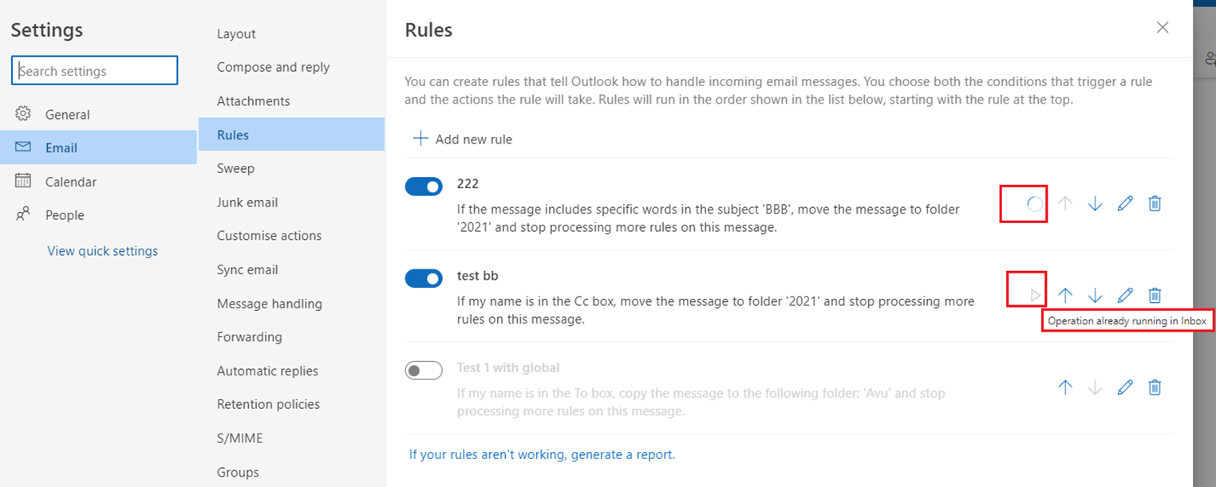The image size is (1216, 487).
Task: Move the '222' rule down in order
Action: coord(1094,203)
